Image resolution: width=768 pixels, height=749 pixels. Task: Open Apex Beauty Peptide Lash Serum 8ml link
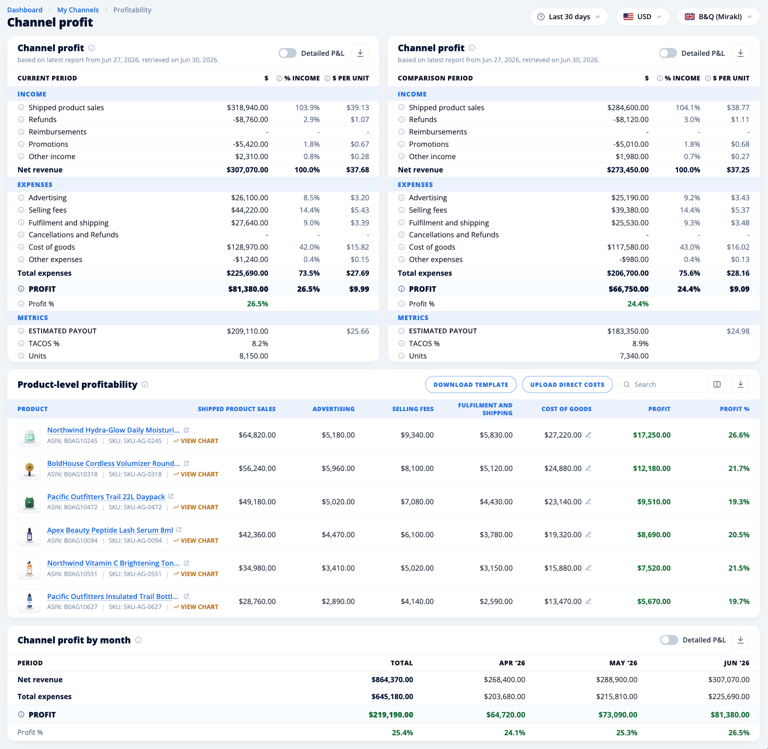[x=110, y=530]
